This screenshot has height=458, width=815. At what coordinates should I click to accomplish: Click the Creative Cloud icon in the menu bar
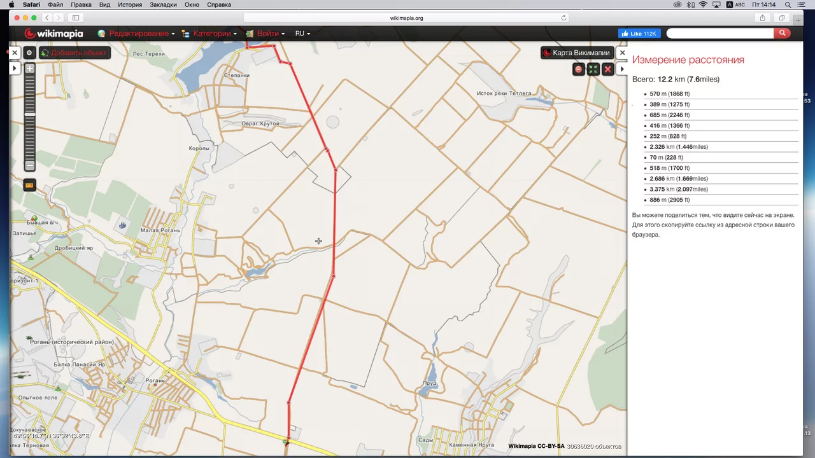pyautogui.click(x=679, y=4)
